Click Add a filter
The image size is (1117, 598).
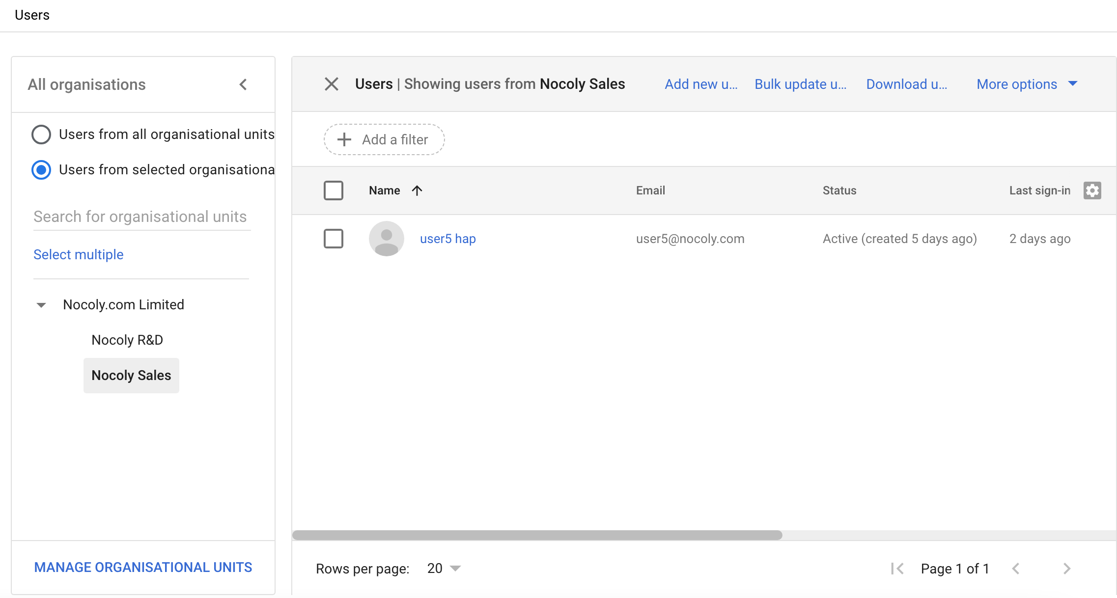point(384,139)
